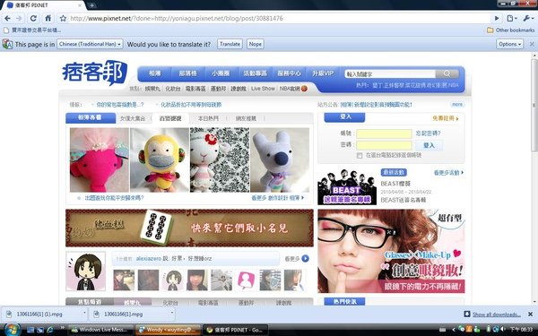This screenshot has width=538, height=336.
Task: Go to the browser Home icon
Action: [48, 18]
